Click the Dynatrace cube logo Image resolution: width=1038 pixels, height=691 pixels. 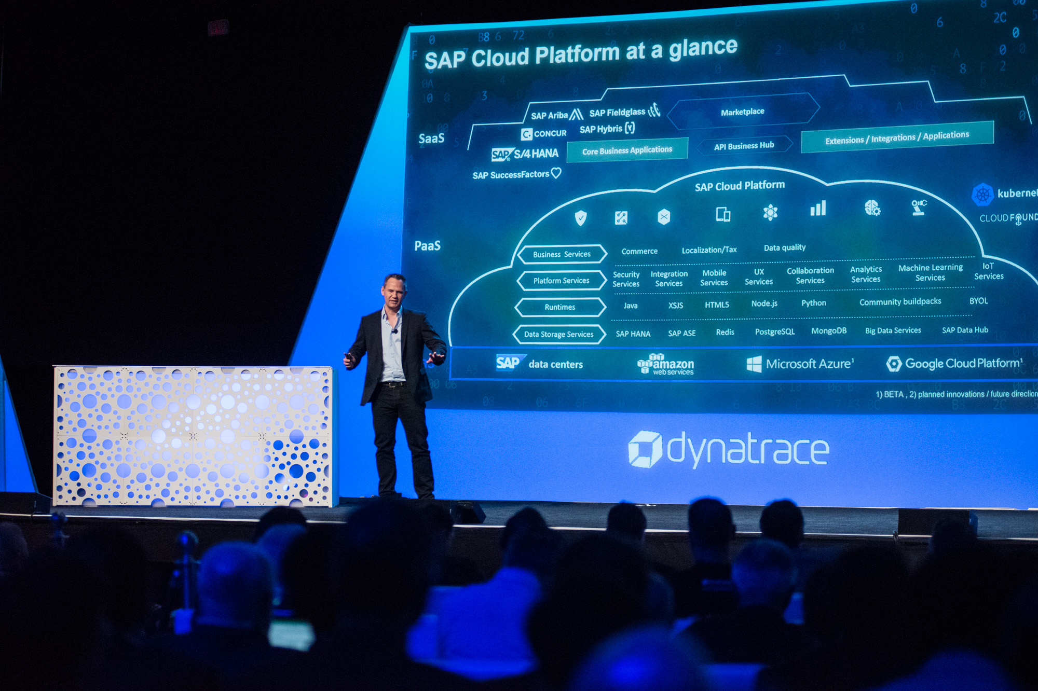point(645,449)
